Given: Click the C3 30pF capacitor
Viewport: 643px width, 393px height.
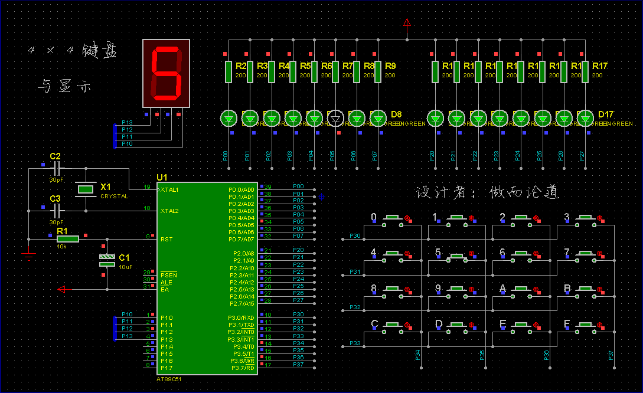Looking at the screenshot, I should tap(57, 210).
